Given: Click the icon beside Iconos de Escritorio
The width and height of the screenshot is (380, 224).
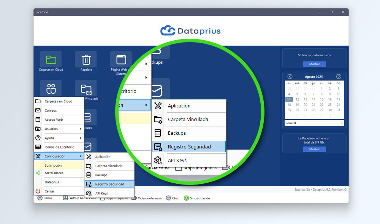Looking at the screenshot, I should [x=38, y=147].
